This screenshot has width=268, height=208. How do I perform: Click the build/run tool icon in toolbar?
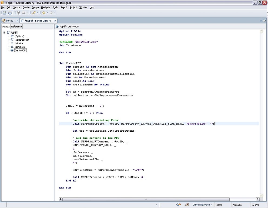pyautogui.click(x=34, y=13)
